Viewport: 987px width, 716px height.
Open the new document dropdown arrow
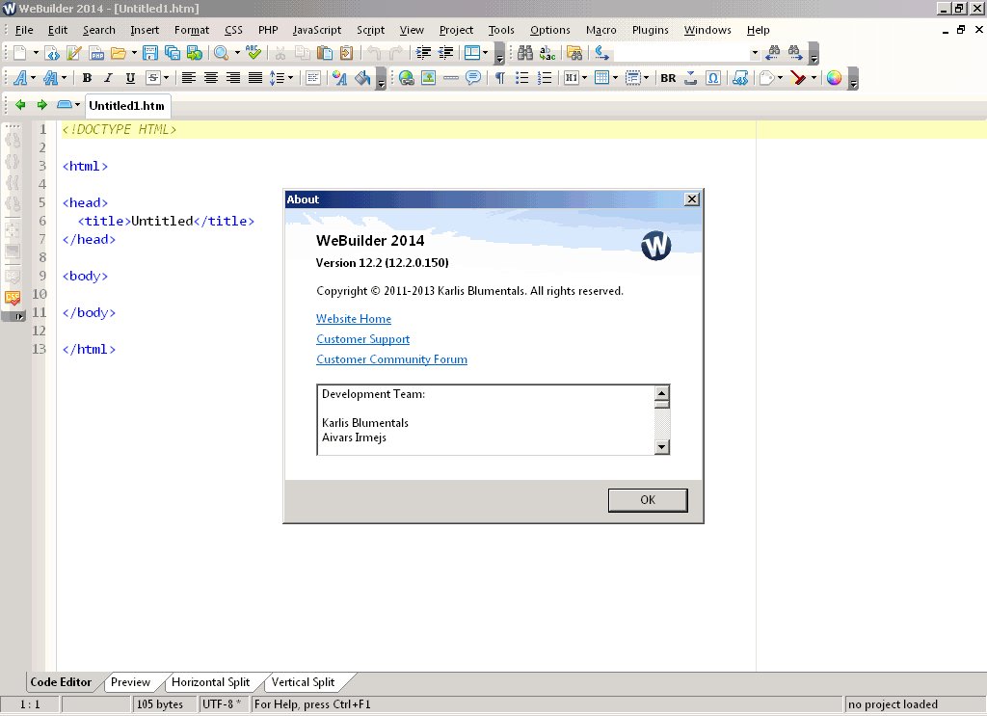pyautogui.click(x=36, y=53)
